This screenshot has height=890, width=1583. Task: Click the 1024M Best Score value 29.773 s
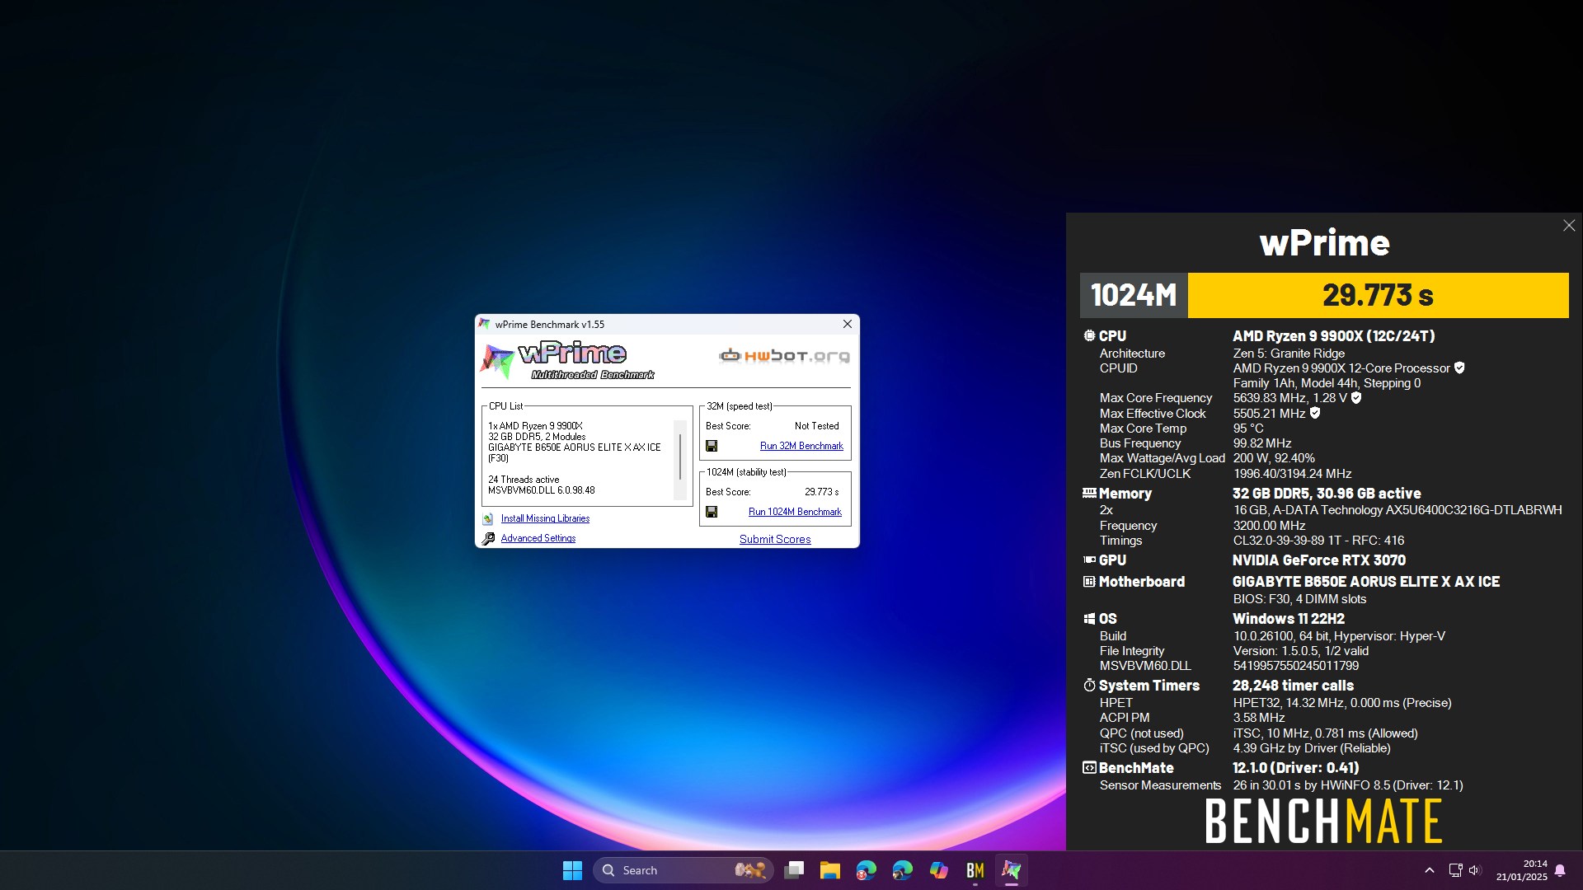(821, 492)
